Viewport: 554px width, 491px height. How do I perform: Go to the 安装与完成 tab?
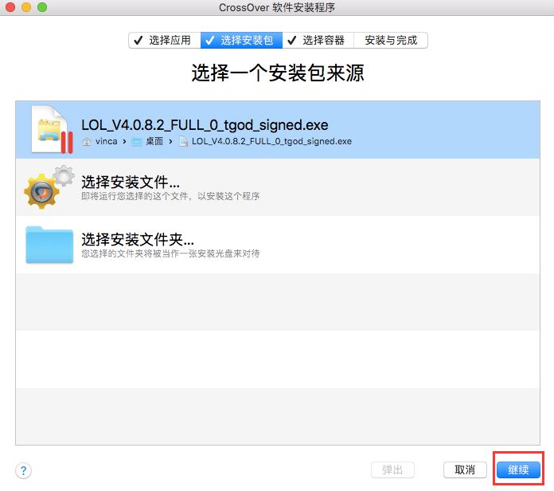pos(391,40)
